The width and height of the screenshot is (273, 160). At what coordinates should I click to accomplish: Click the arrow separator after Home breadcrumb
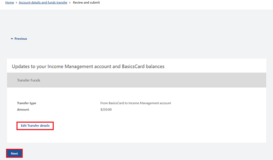pyautogui.click(x=16, y=3)
